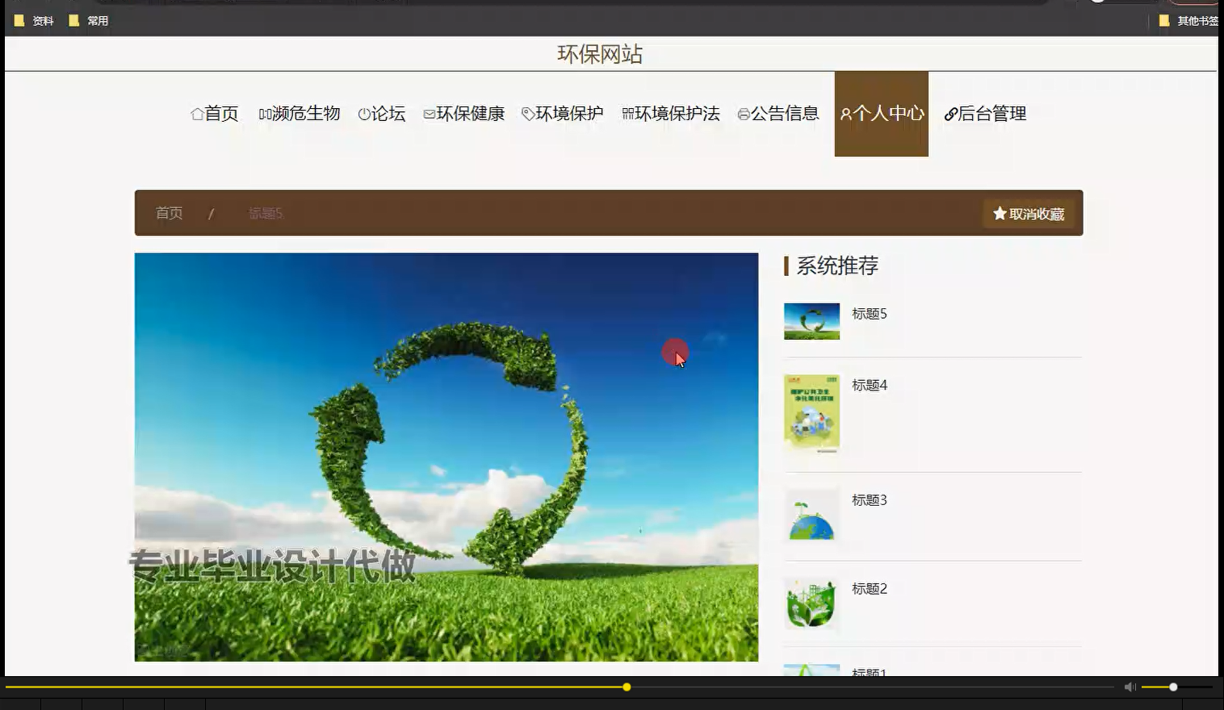1224x710 pixels.
Task: Click the 取消收藏 unfavorite button
Action: 1029,213
